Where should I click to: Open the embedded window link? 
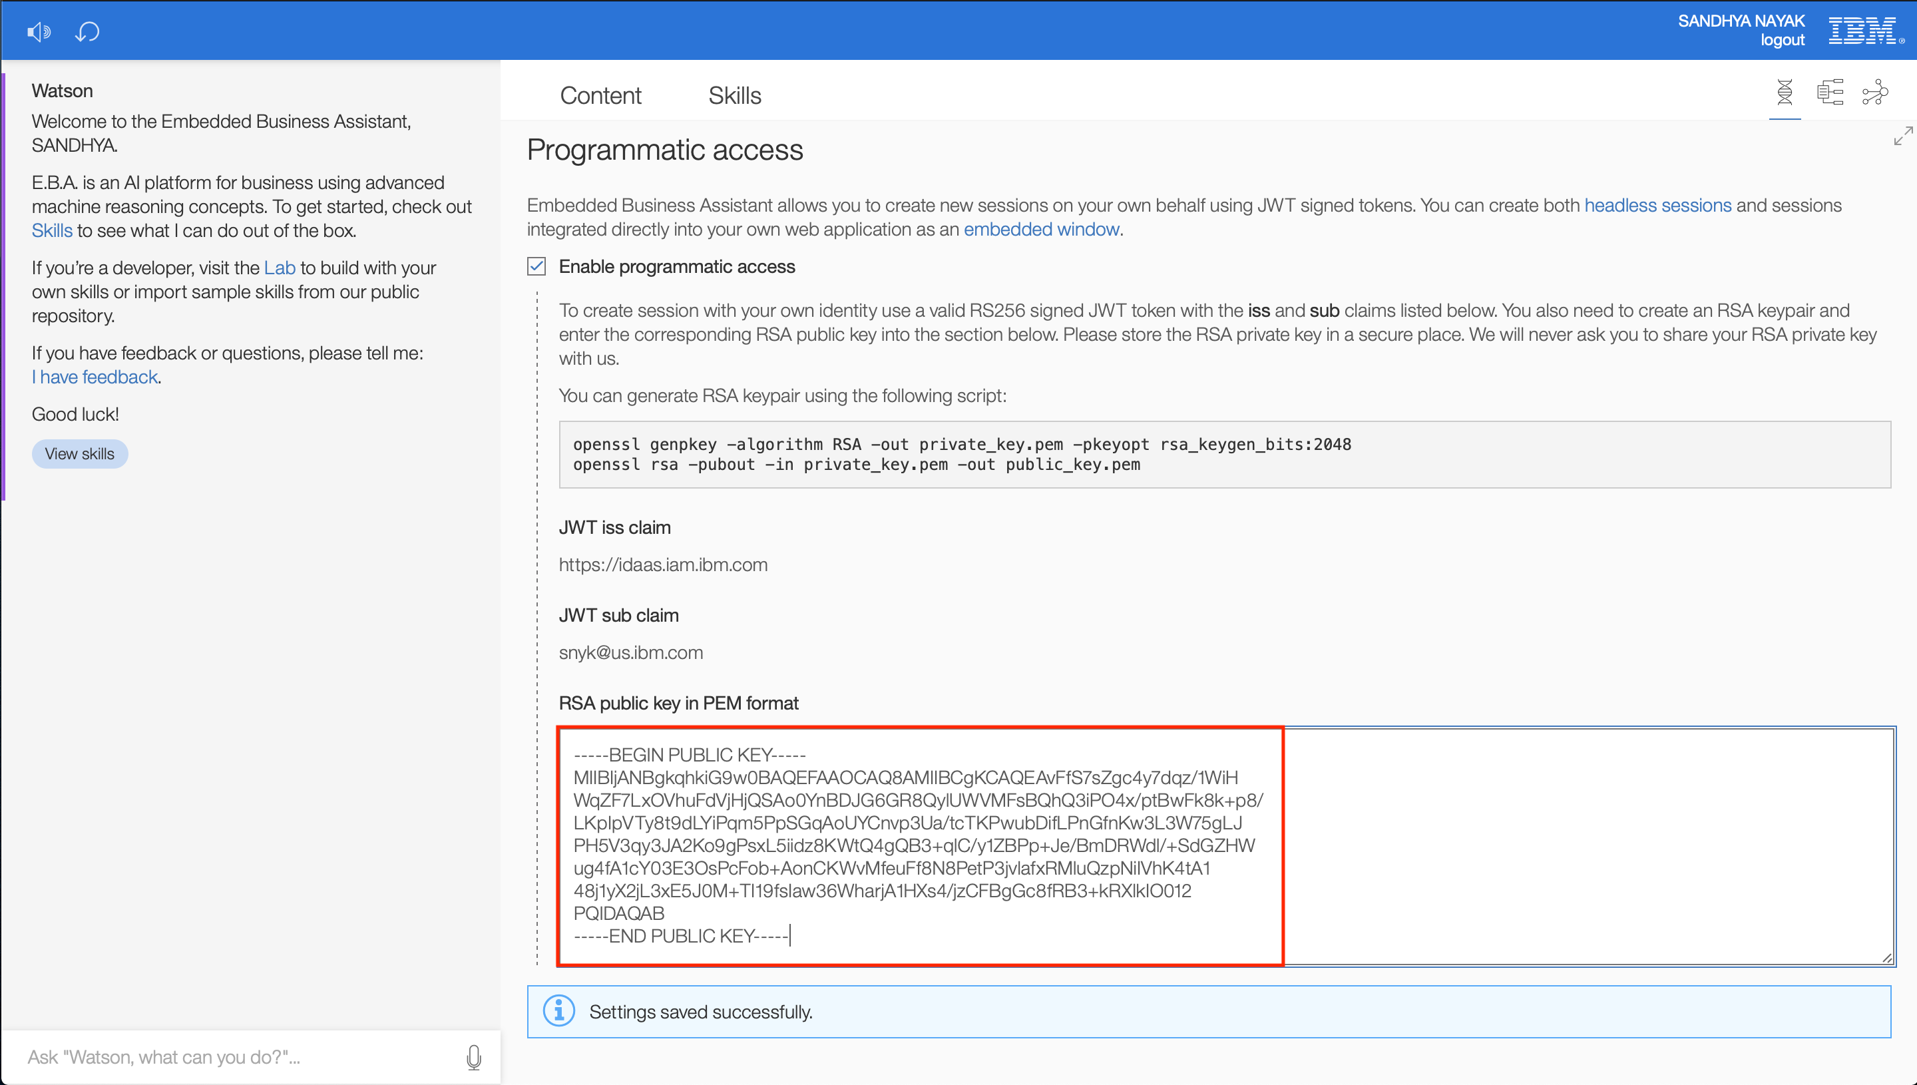(x=1041, y=230)
